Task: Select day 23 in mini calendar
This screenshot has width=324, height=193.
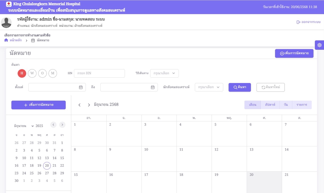Action: (x=17, y=173)
